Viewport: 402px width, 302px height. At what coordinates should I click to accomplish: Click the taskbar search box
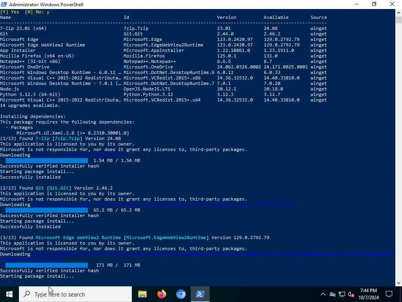(75, 294)
